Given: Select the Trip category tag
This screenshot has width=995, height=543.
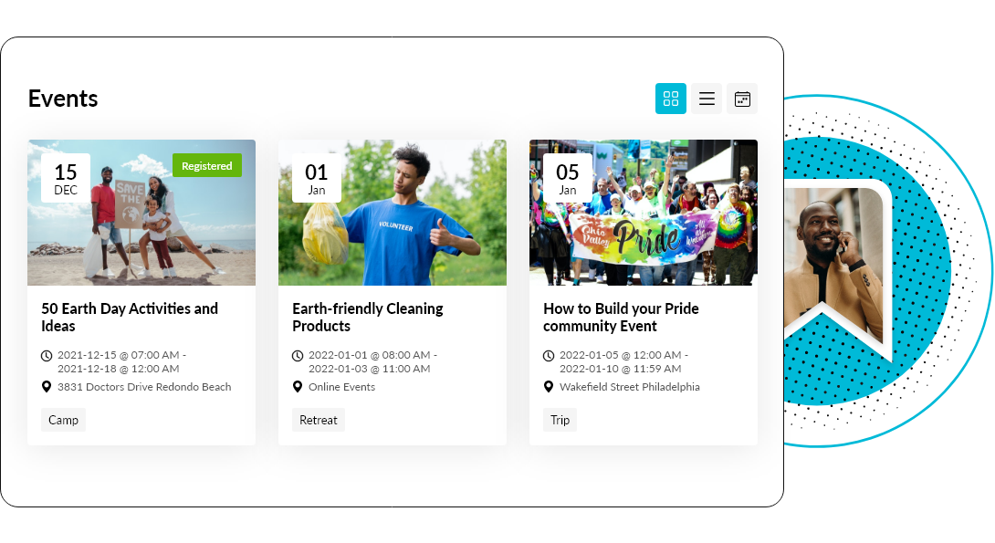Looking at the screenshot, I should 560,420.
